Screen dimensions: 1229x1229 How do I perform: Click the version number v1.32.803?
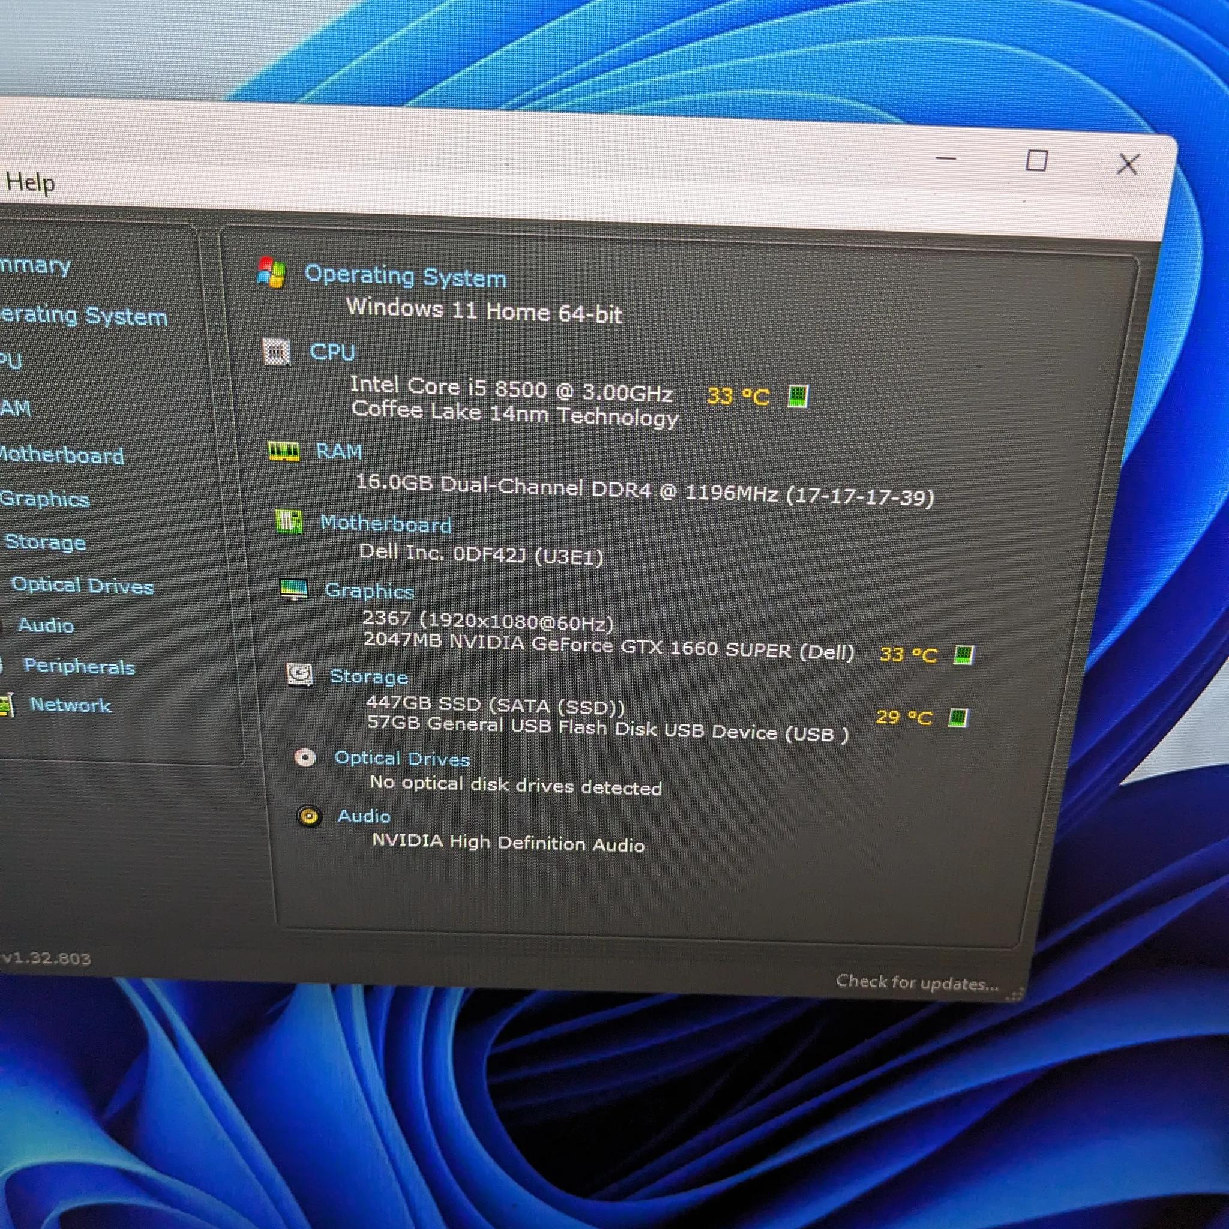click(46, 958)
